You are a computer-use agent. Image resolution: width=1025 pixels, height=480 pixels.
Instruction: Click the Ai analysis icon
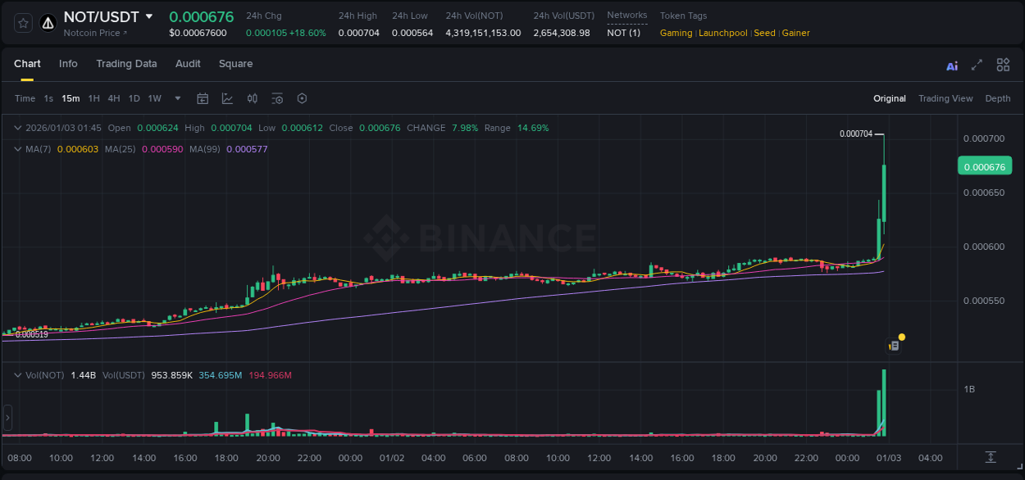coord(952,65)
